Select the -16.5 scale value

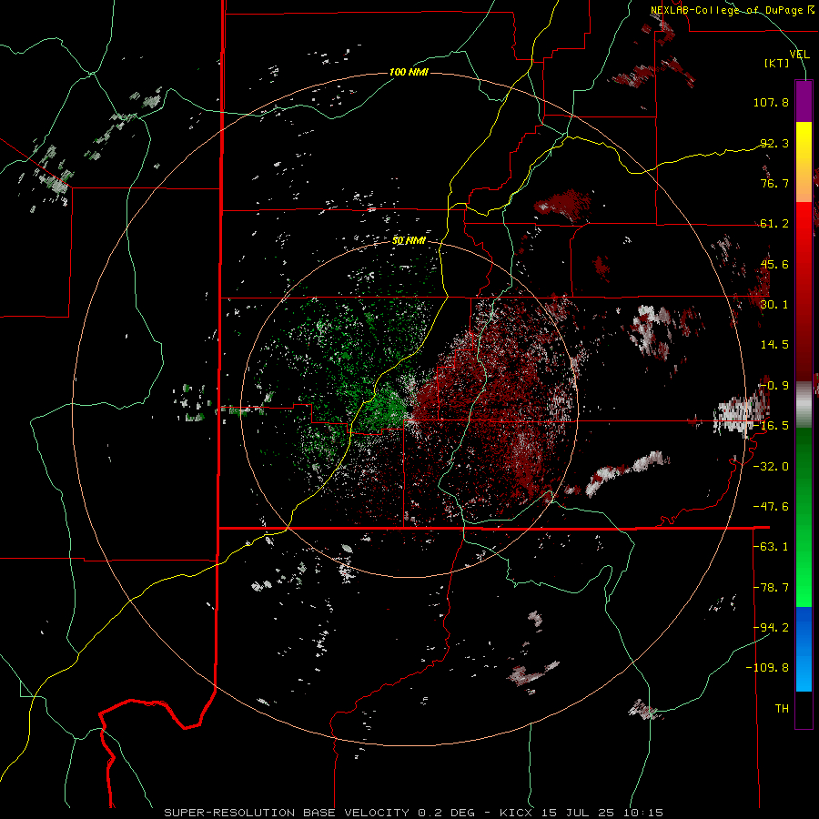pyautogui.click(x=771, y=426)
